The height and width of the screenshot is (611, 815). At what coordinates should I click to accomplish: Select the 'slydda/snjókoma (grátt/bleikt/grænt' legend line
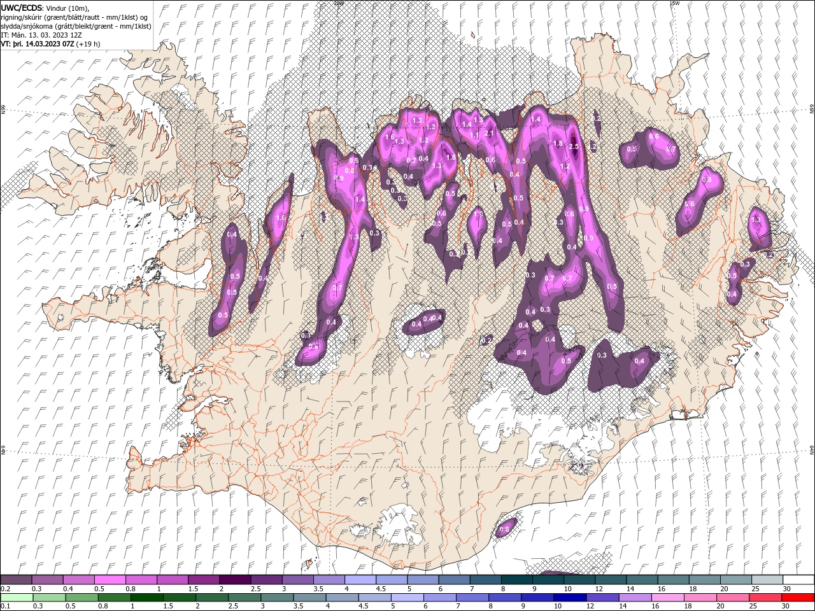(x=76, y=26)
